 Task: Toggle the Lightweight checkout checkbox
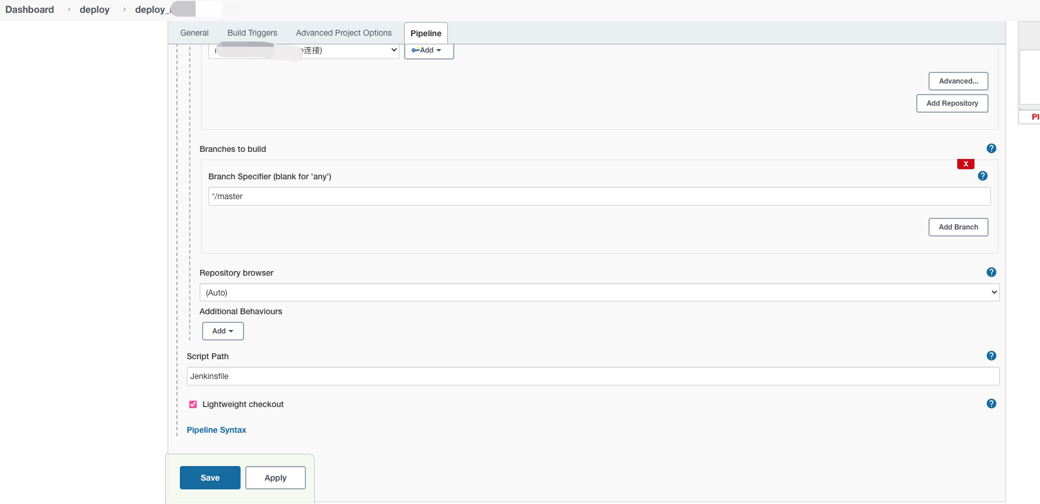pos(193,404)
